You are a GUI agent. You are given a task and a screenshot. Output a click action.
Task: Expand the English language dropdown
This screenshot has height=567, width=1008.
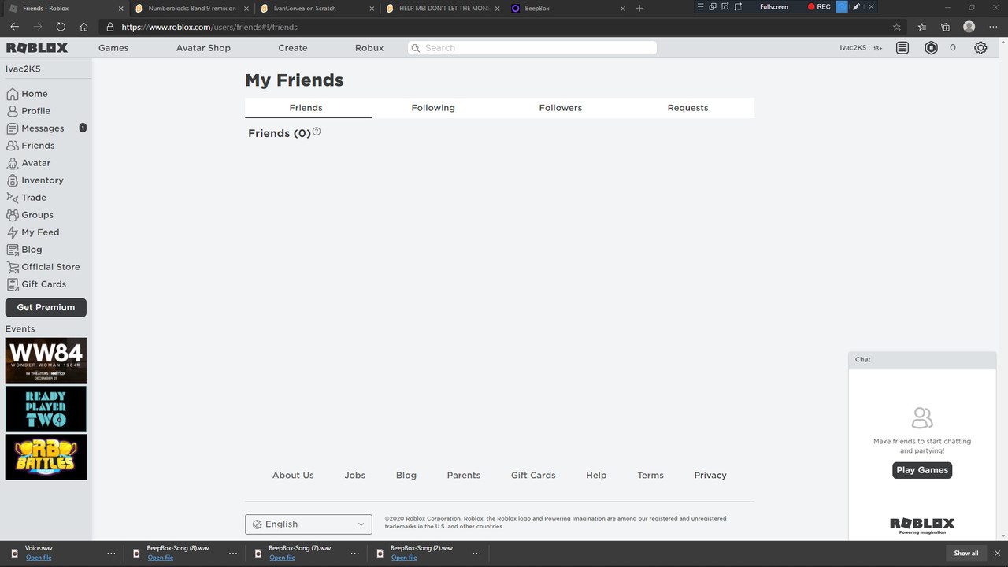pyautogui.click(x=309, y=524)
